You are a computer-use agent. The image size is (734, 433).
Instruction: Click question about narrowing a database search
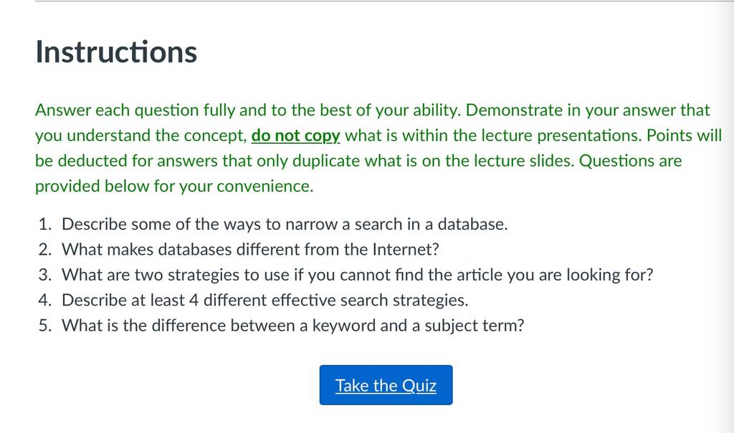pyautogui.click(x=285, y=224)
